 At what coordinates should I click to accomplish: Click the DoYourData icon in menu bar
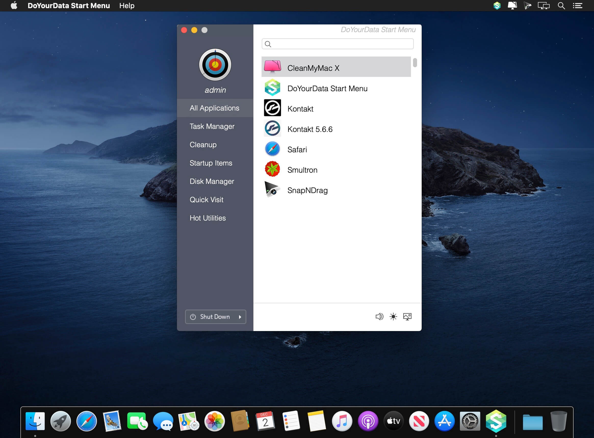[x=497, y=6]
